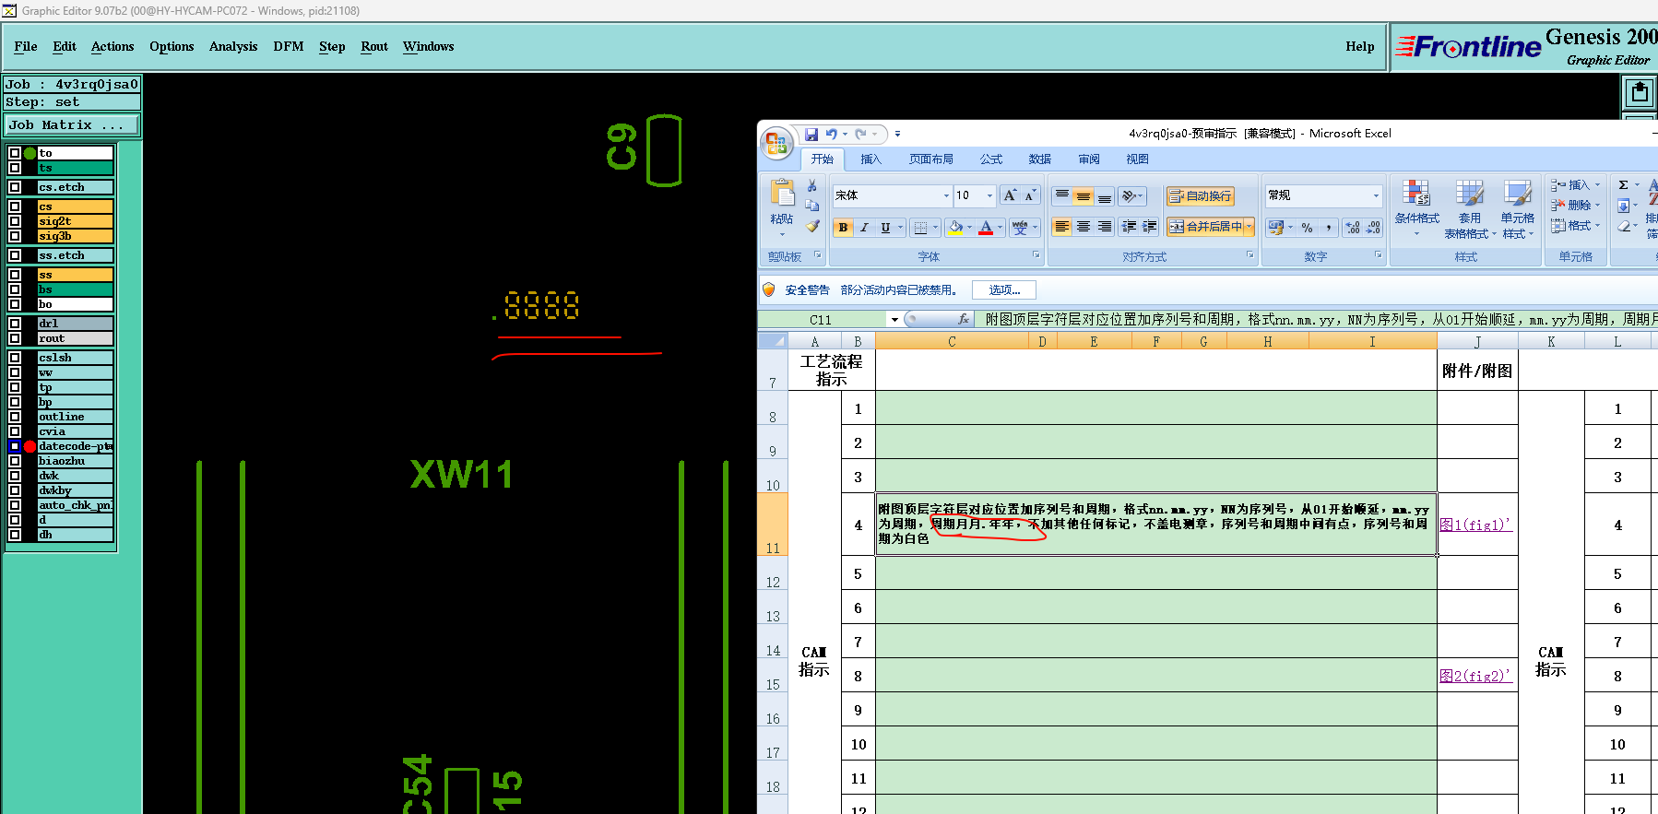Apply percent style to the cell
Viewport: 1658px width, 814px height.
(1307, 228)
